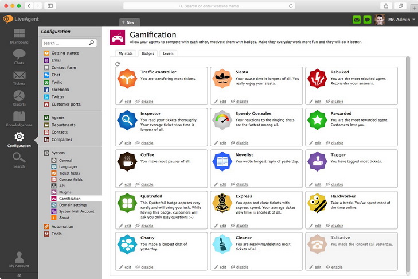
Task: Go to Tickets envelope icon
Action: pyautogui.click(x=19, y=75)
